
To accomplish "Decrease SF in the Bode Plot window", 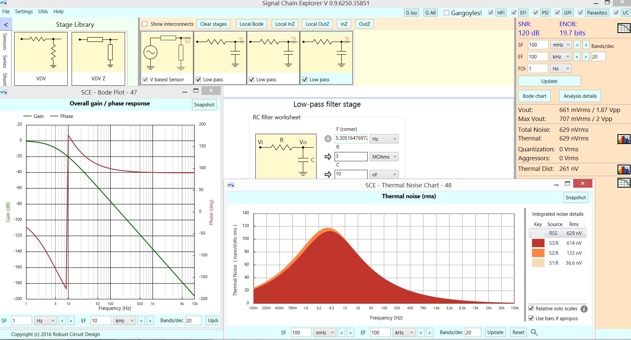I will tap(62, 321).
